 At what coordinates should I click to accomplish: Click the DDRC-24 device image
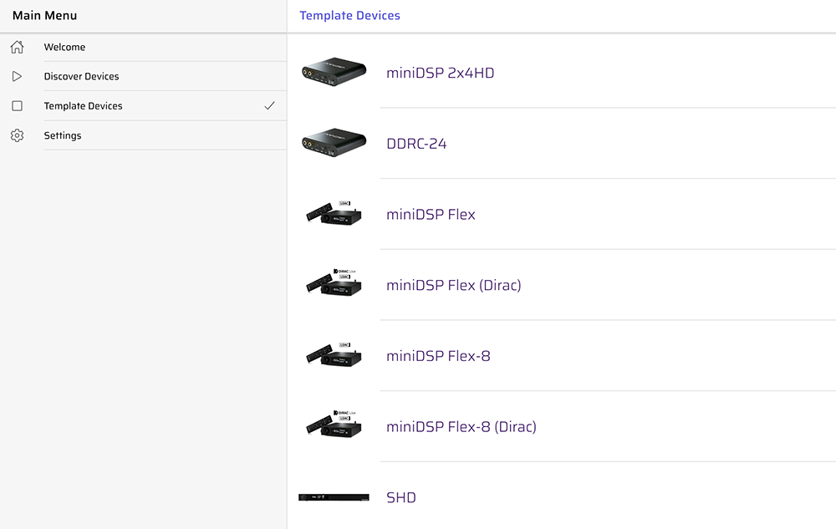click(334, 143)
